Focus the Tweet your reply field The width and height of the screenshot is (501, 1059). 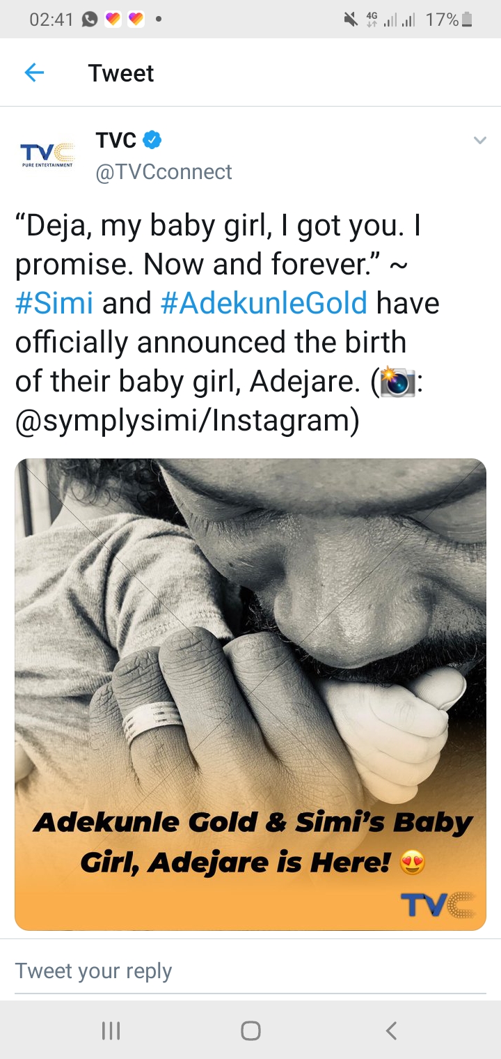(250, 971)
